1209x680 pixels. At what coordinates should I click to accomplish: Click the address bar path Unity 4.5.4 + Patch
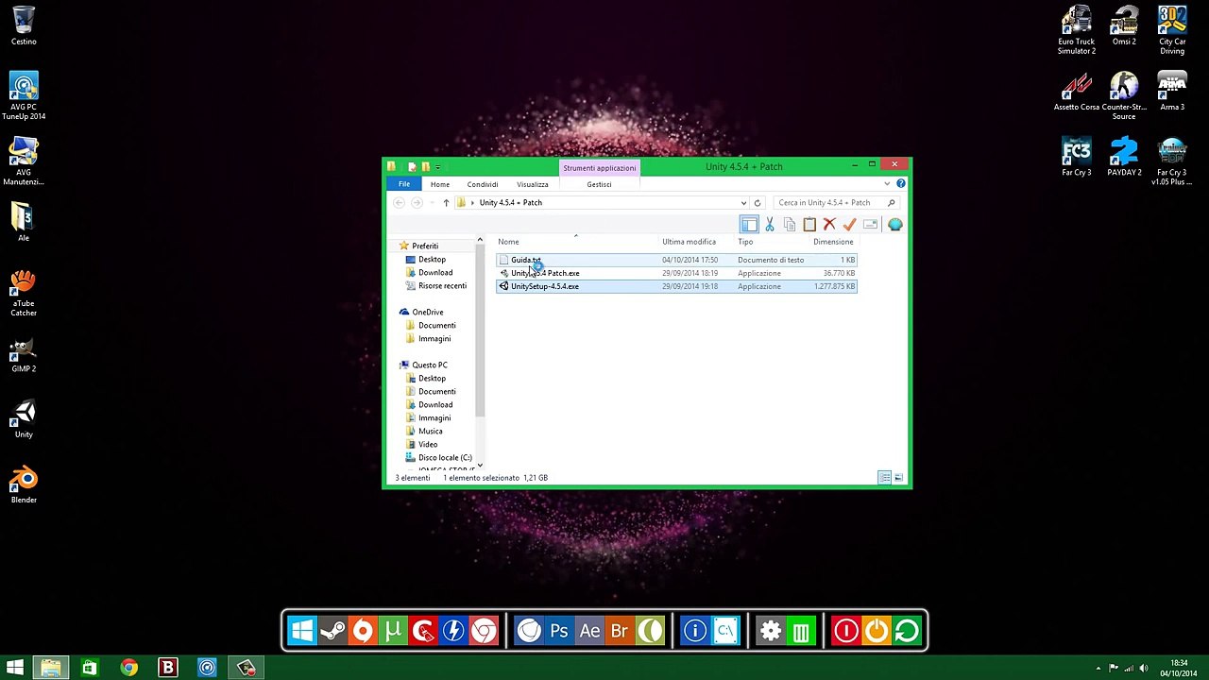pos(511,203)
